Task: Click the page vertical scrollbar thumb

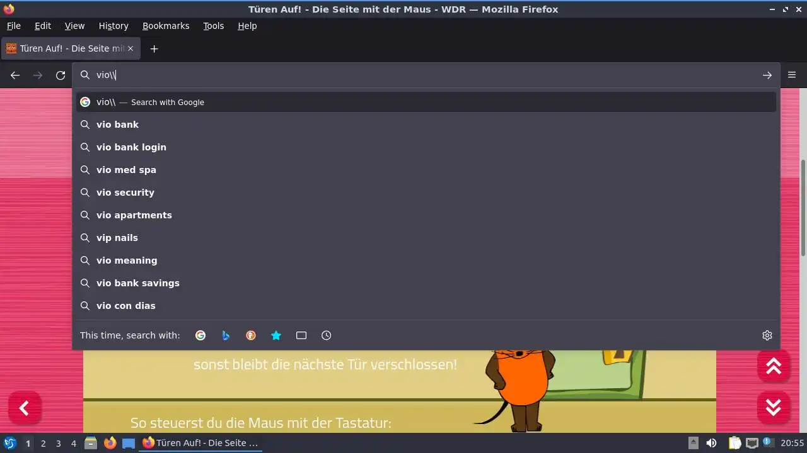Action: point(803,208)
